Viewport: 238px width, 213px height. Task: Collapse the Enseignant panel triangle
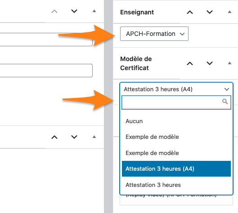[229, 12]
